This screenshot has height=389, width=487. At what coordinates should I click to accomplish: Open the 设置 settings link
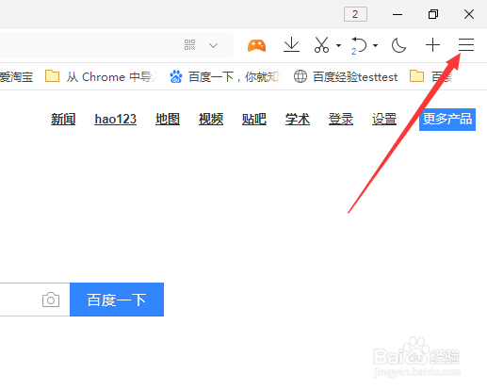384,120
